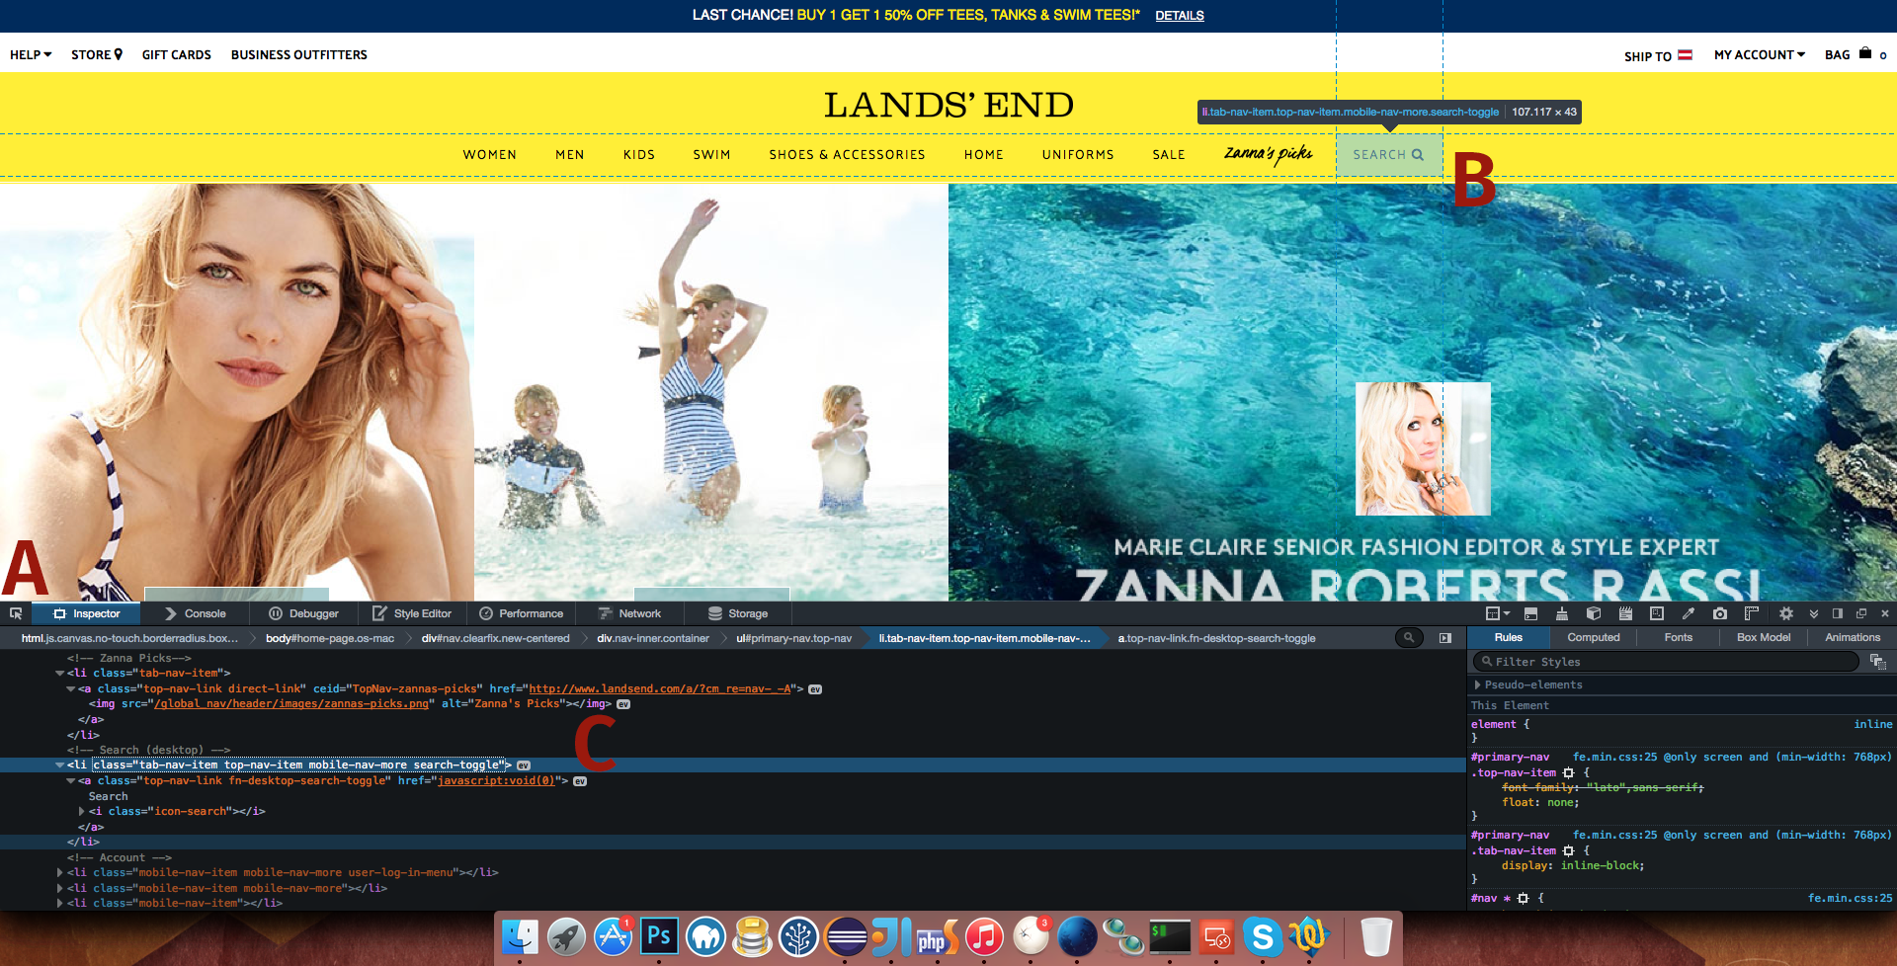The width and height of the screenshot is (1897, 966).
Task: Go to the WOMEN category
Action: [490, 155]
